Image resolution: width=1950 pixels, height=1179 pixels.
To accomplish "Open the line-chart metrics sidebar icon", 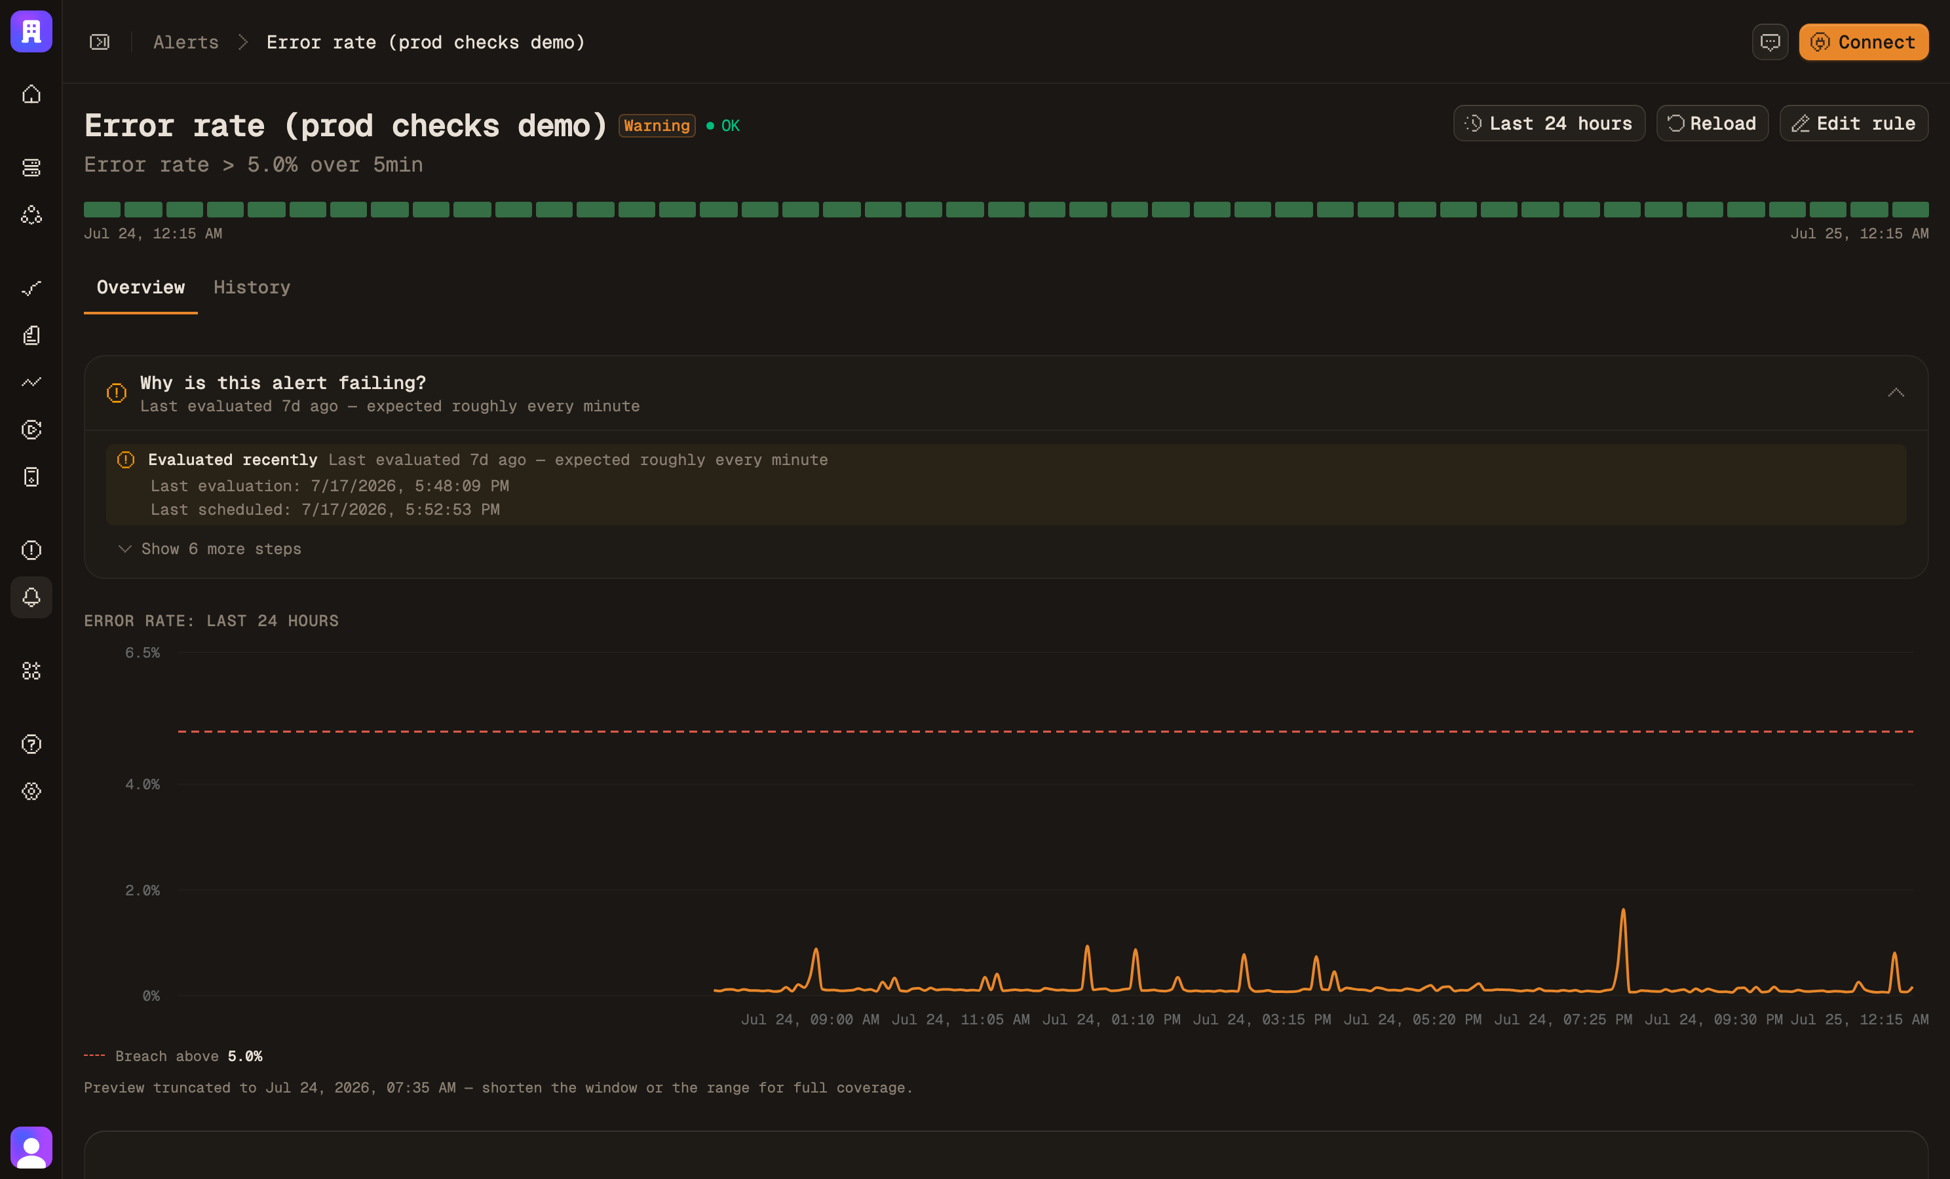I will click(x=31, y=382).
